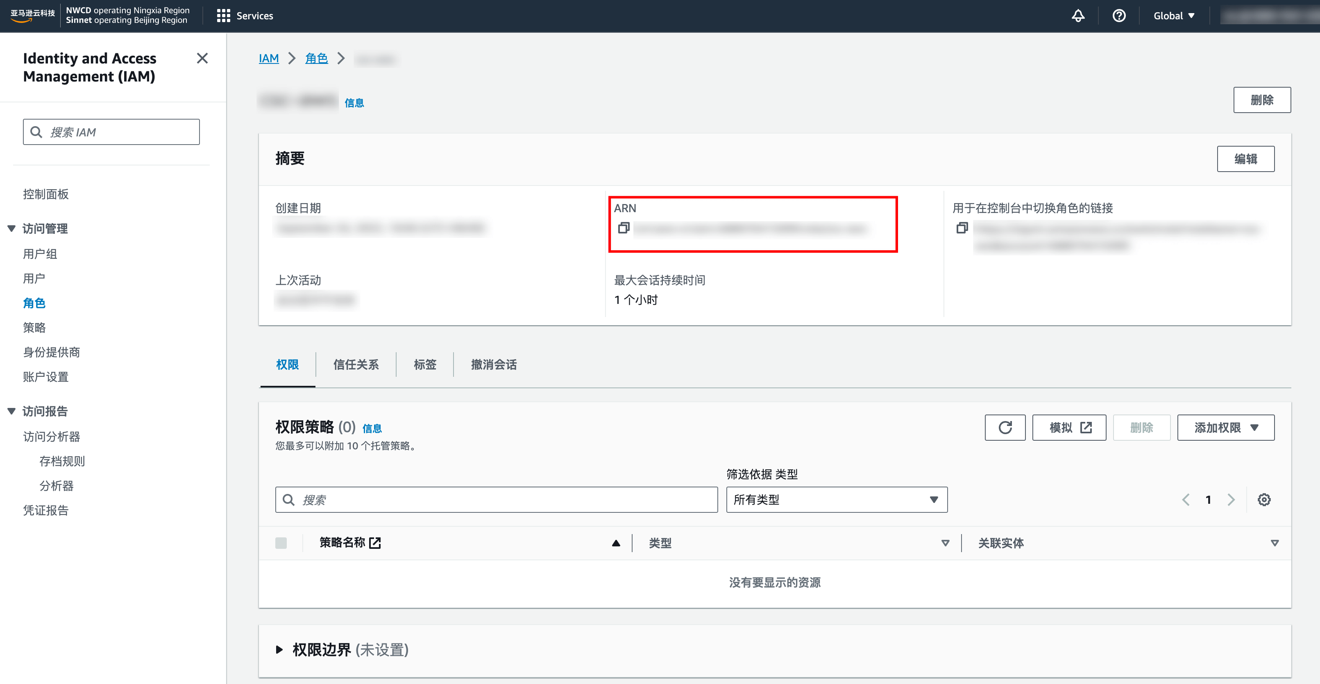The image size is (1320, 684).
Task: Copy the switch-role console link
Action: point(962,228)
